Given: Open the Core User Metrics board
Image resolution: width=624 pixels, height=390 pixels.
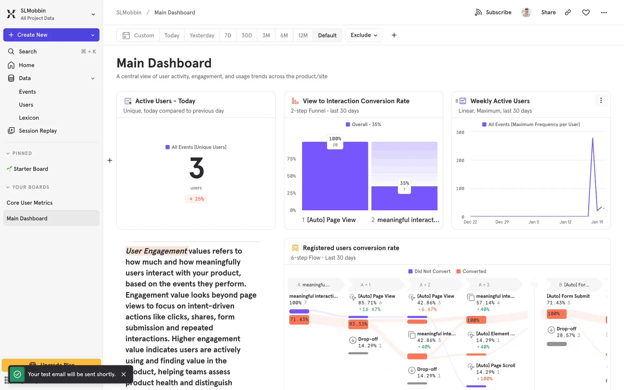Looking at the screenshot, I should pyautogui.click(x=30, y=203).
